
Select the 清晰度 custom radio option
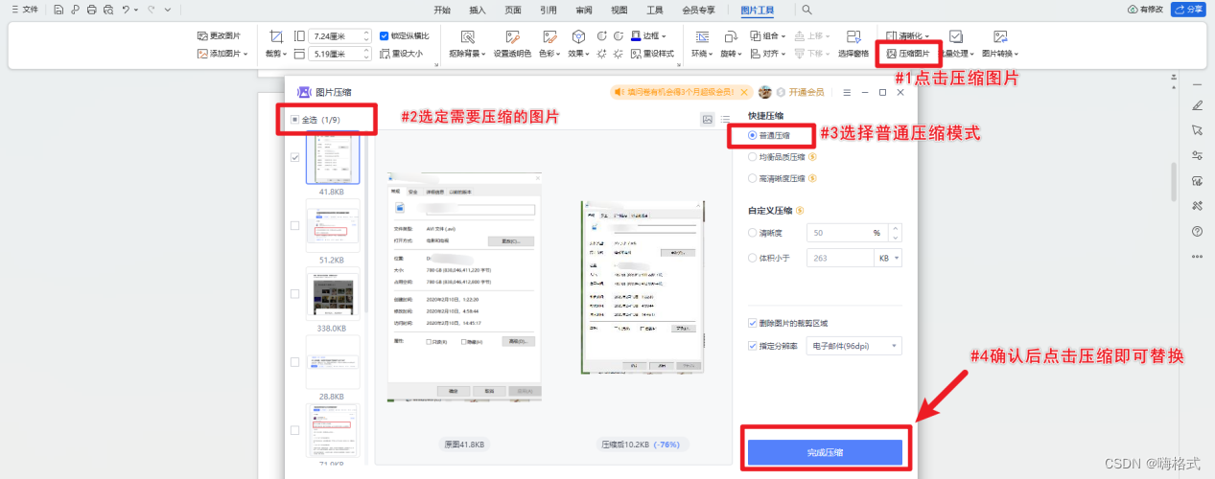point(752,233)
